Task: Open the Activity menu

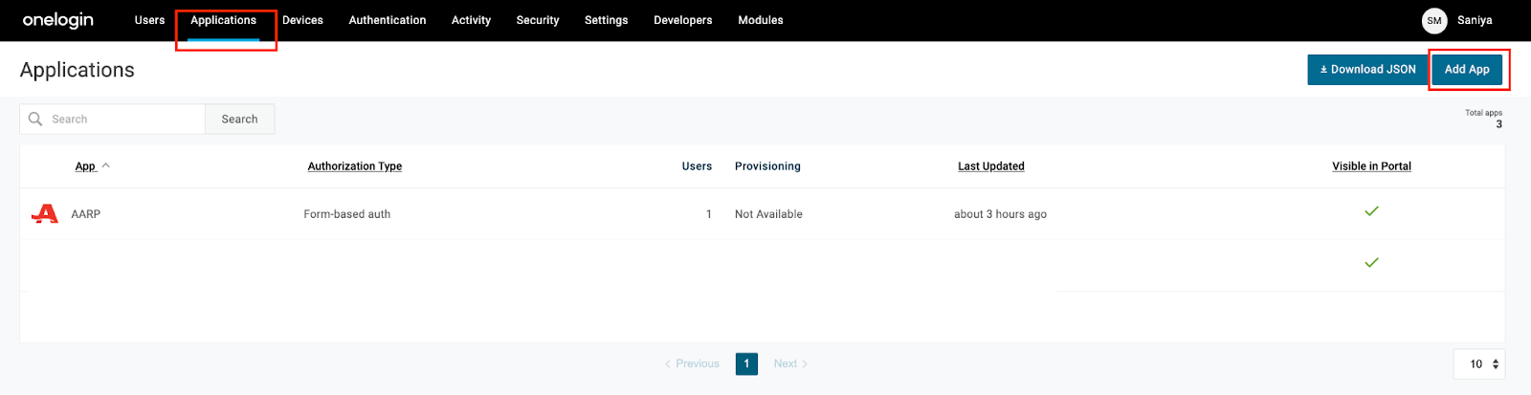Action: [x=471, y=20]
